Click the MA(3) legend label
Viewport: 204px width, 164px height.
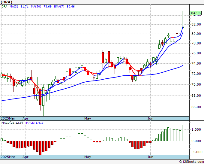coord(14,7)
